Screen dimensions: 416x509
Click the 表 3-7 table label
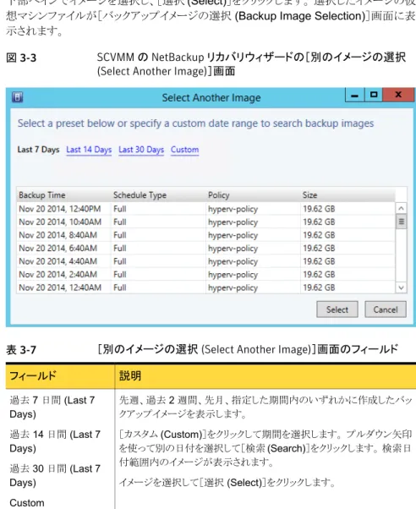point(21,350)
